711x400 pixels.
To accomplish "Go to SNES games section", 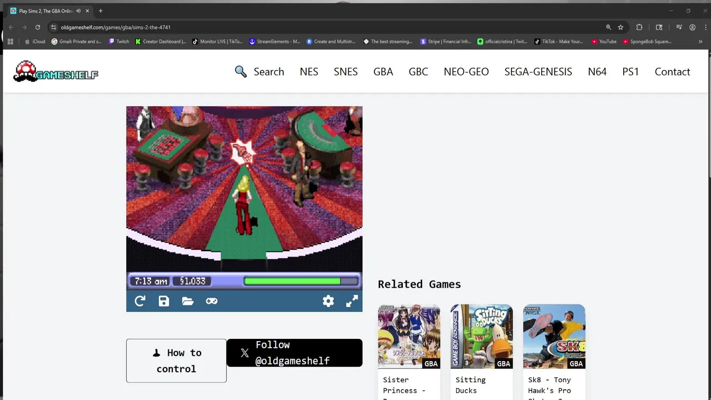I will click(346, 72).
